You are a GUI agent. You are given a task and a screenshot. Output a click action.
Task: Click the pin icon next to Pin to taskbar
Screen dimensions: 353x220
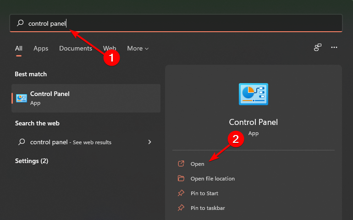click(x=181, y=208)
